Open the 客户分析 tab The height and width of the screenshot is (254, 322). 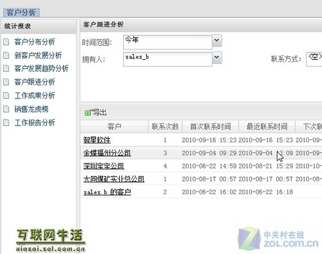click(x=21, y=12)
